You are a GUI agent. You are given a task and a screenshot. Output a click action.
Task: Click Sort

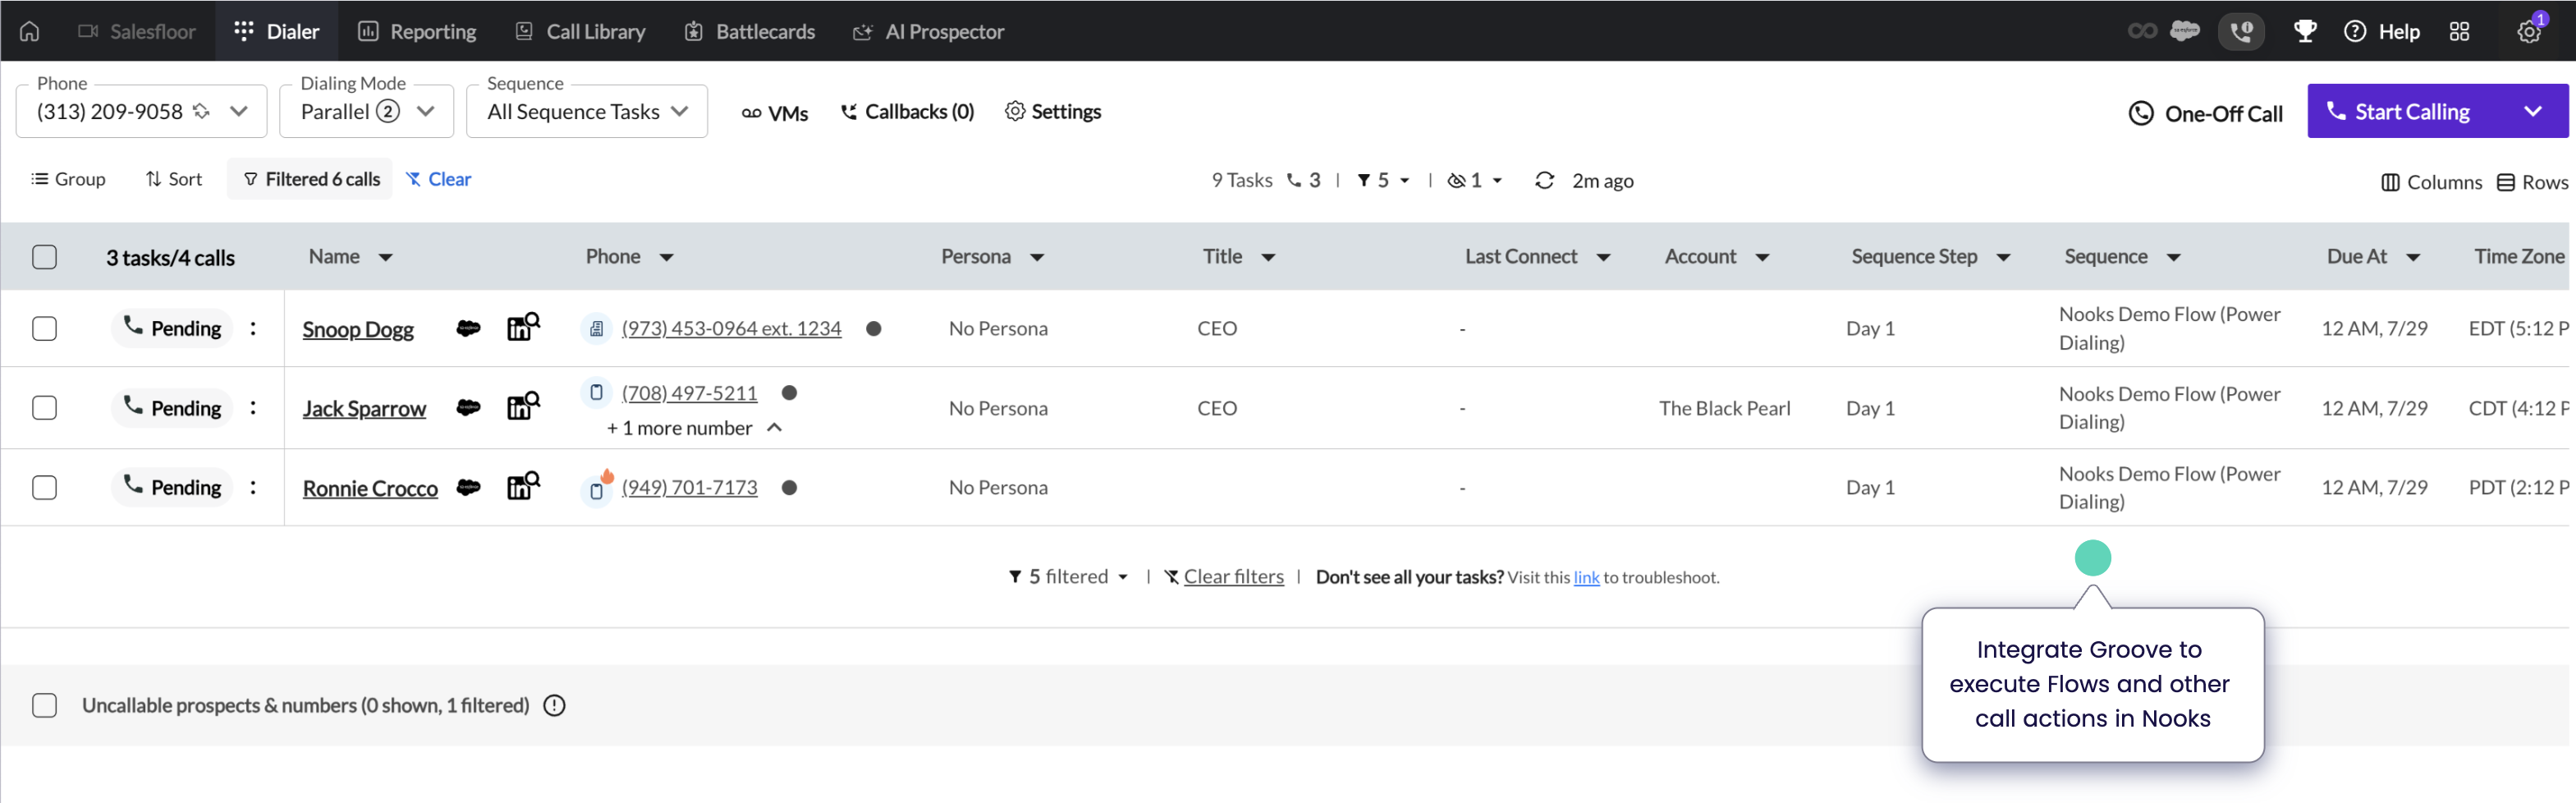[x=174, y=179]
